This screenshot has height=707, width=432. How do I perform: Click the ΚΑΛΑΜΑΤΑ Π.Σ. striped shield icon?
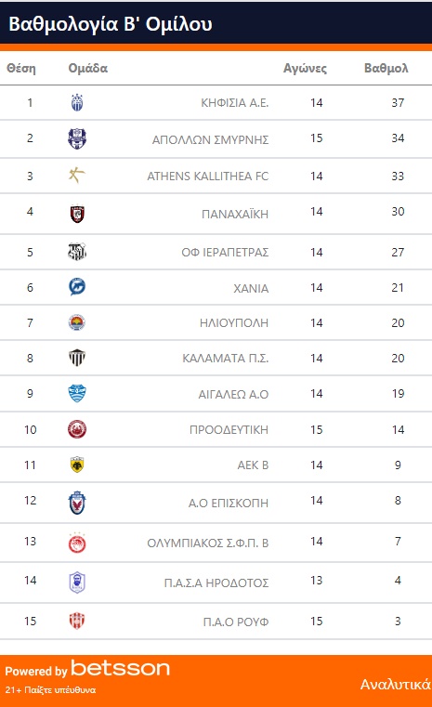(77, 358)
